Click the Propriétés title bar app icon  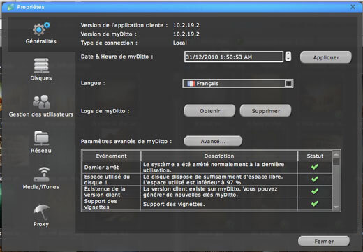tap(10, 7)
